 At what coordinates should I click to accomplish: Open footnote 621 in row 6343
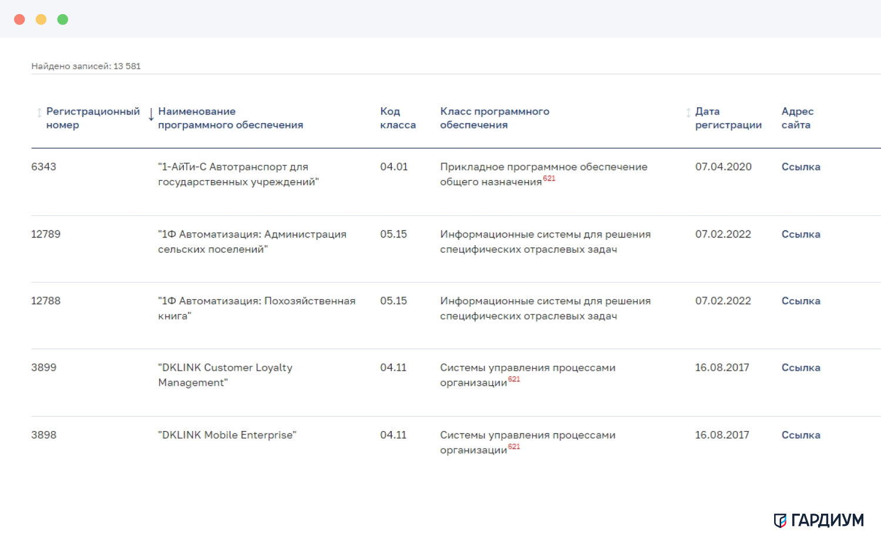coord(549,178)
